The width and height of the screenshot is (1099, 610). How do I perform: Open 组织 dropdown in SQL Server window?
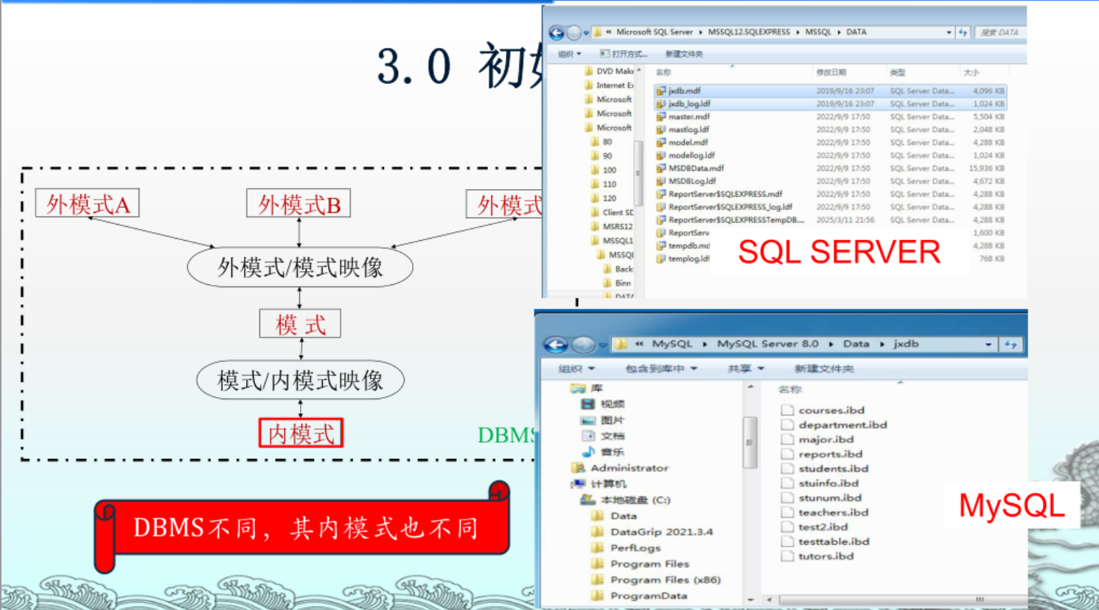570,54
